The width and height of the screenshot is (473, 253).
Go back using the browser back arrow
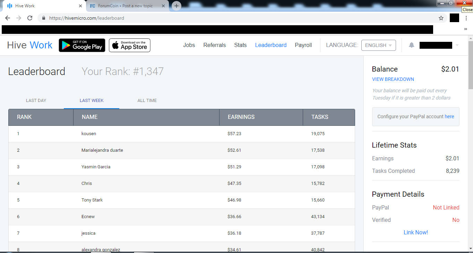[x=8, y=18]
